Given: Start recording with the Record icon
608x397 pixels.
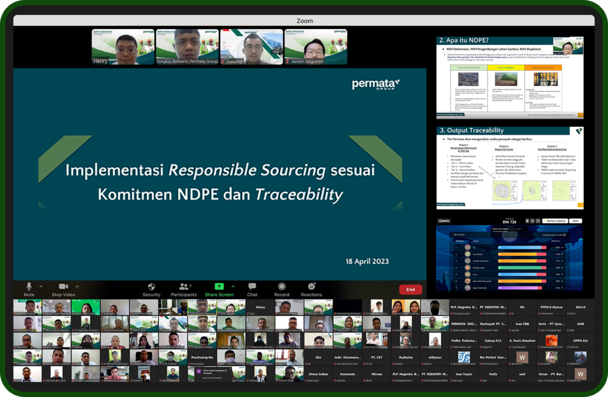Looking at the screenshot, I should tap(282, 286).
